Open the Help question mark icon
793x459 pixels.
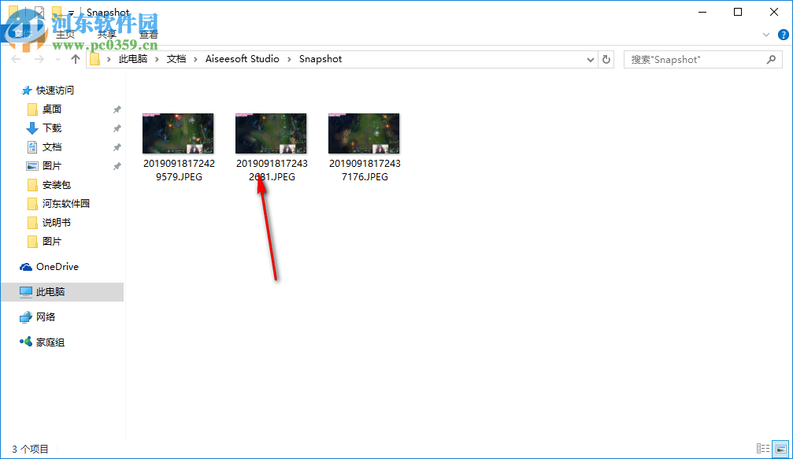782,35
